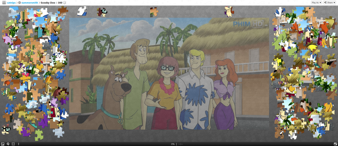Open the three-dot more options menu

[x=18, y=144]
